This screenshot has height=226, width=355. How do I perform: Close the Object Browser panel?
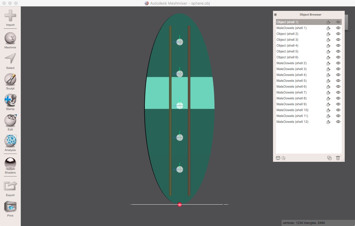(x=275, y=15)
